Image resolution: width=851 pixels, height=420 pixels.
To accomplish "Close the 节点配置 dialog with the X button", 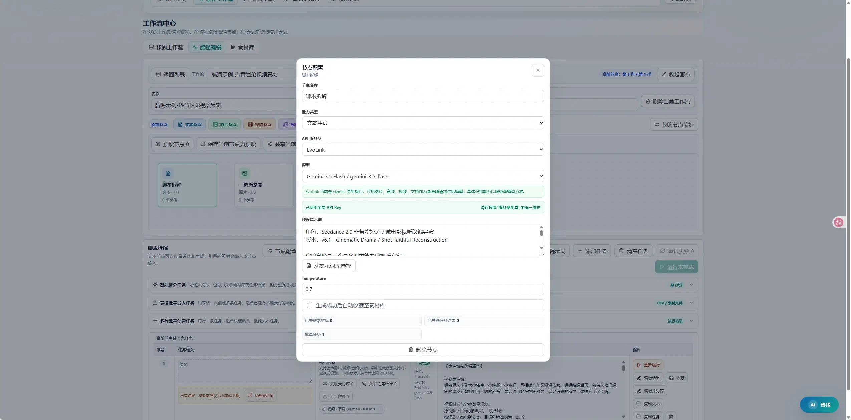I will 538,70.
